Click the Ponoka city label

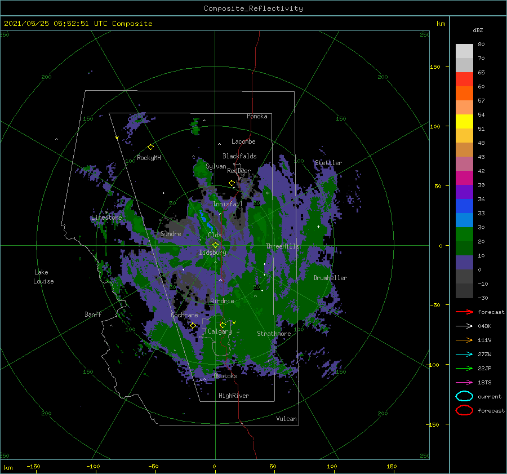[x=257, y=116]
